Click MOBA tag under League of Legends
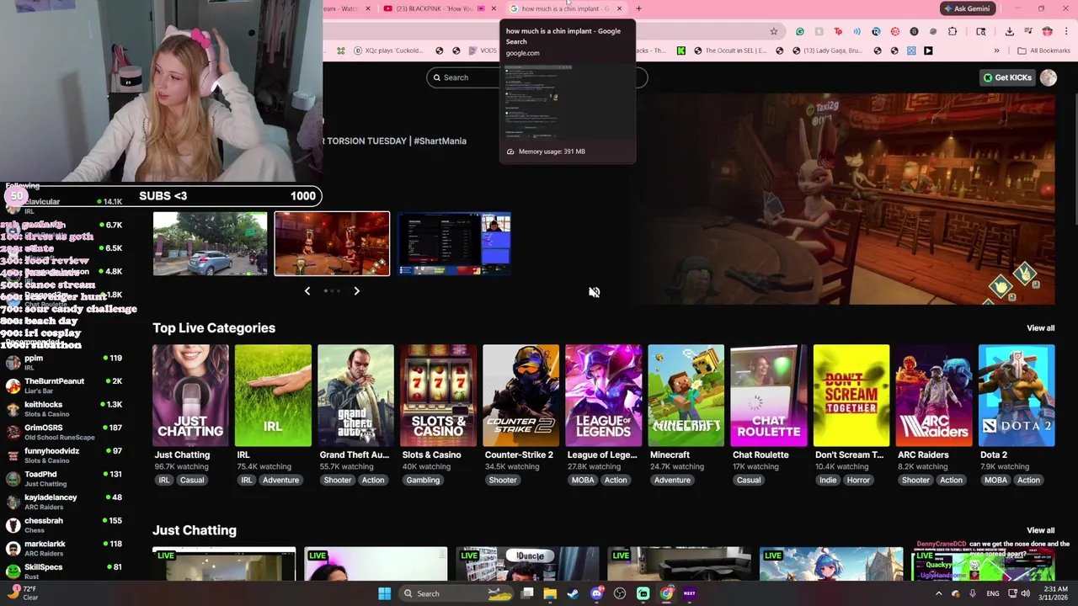The image size is (1078, 606). coord(583,480)
